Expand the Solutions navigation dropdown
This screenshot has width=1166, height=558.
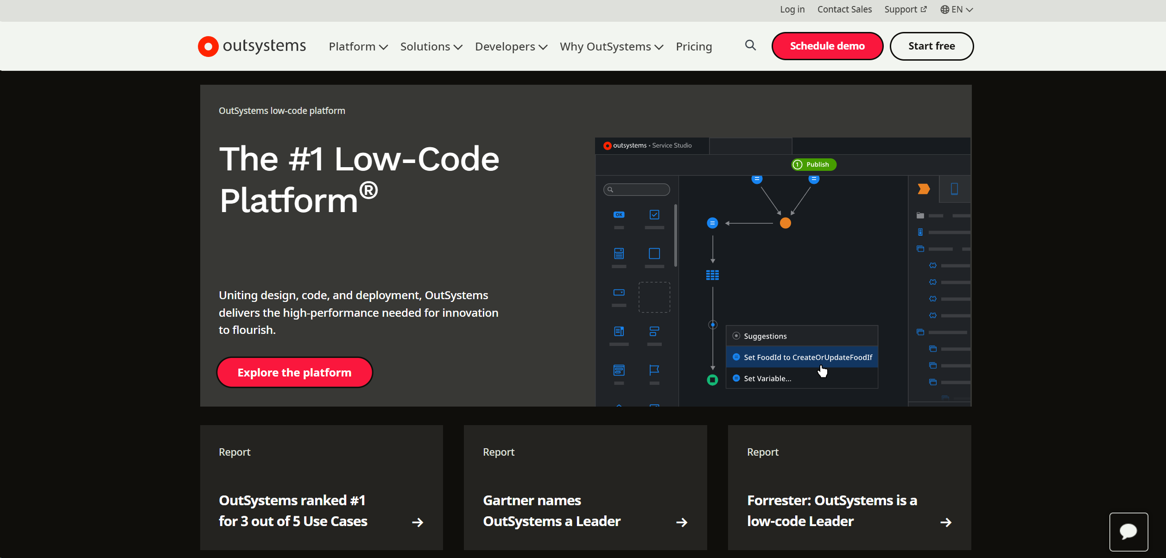pyautogui.click(x=430, y=46)
